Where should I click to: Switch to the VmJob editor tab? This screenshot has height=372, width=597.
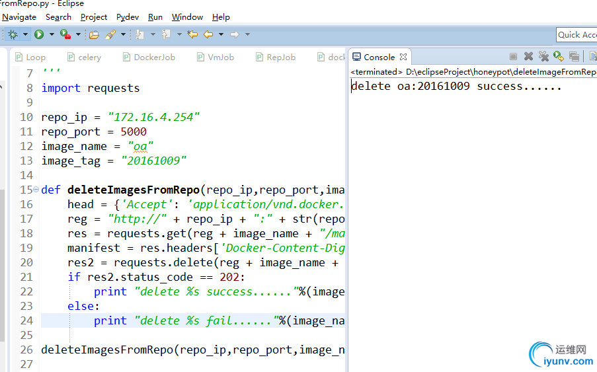[216, 57]
